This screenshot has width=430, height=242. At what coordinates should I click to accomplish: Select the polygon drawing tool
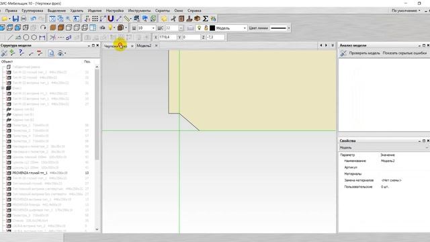click(x=34, y=38)
